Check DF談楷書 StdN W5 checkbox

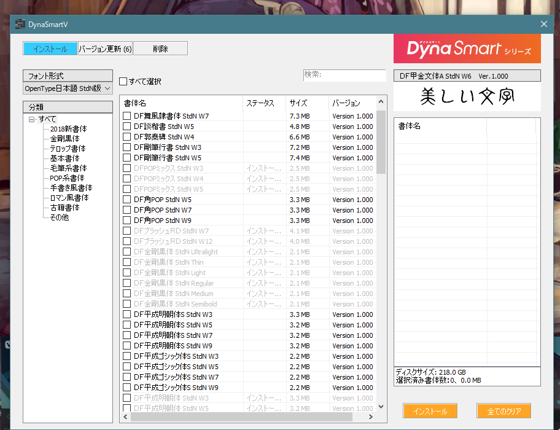click(126, 127)
